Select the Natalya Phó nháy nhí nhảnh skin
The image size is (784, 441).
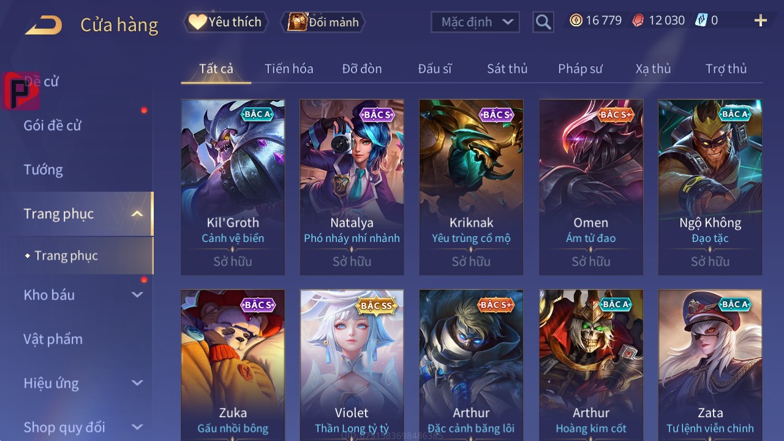pyautogui.click(x=352, y=187)
